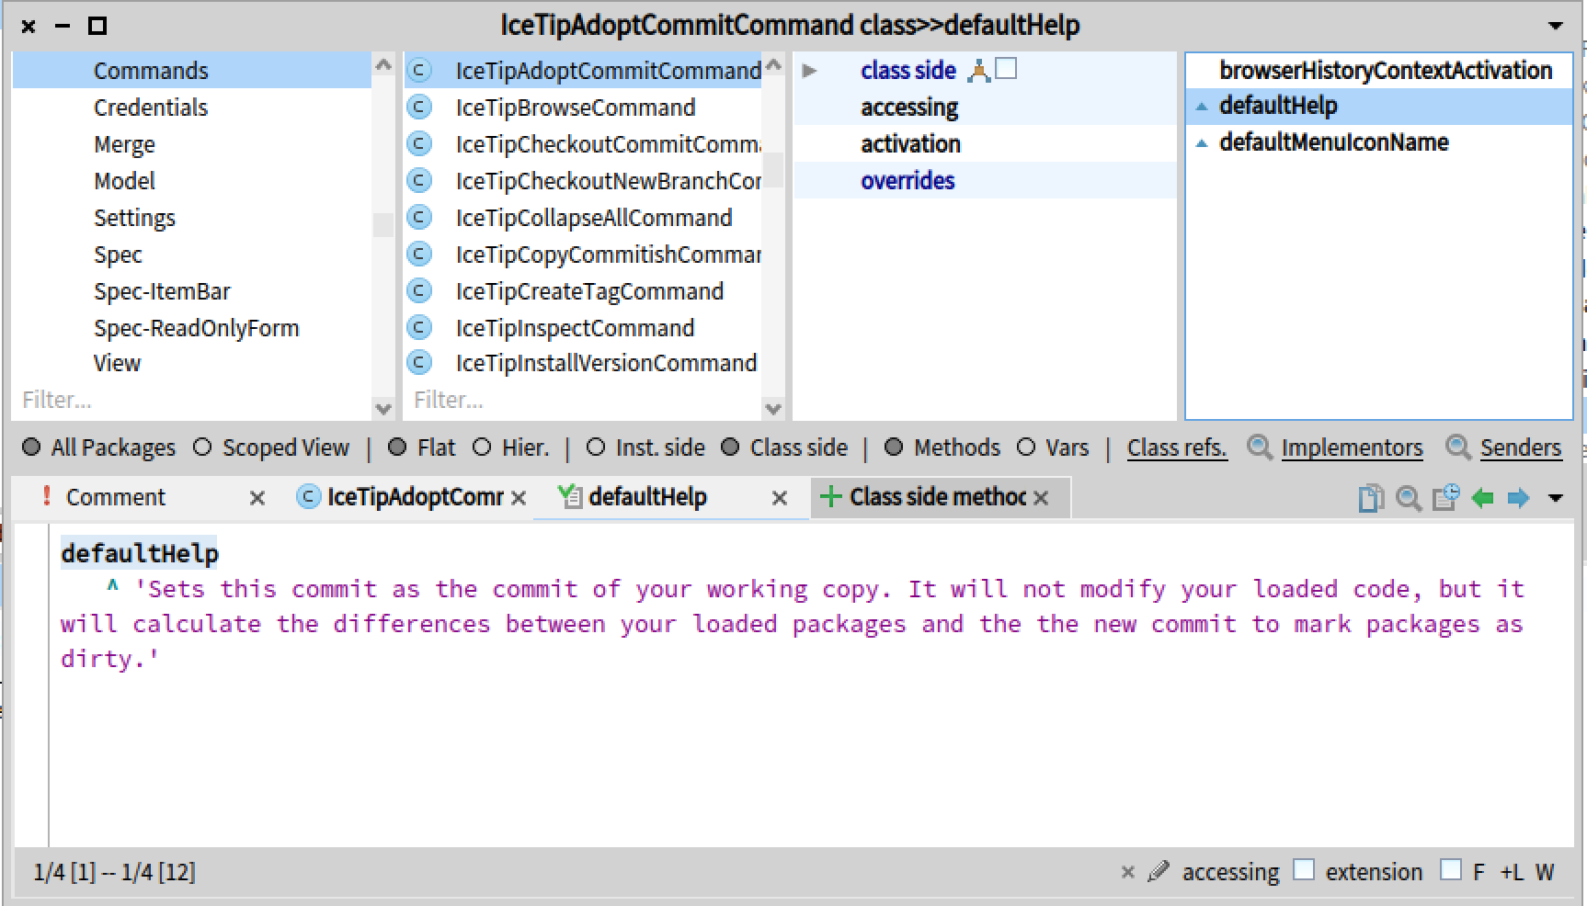Screen dimensions: 1587x906
Task: Select the Credentials package tag
Action: (192, 108)
